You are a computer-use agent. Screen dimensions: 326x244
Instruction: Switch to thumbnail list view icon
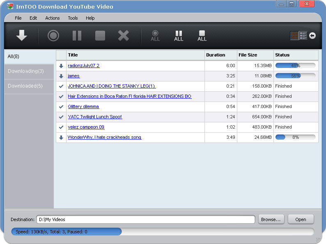[x=294, y=36]
